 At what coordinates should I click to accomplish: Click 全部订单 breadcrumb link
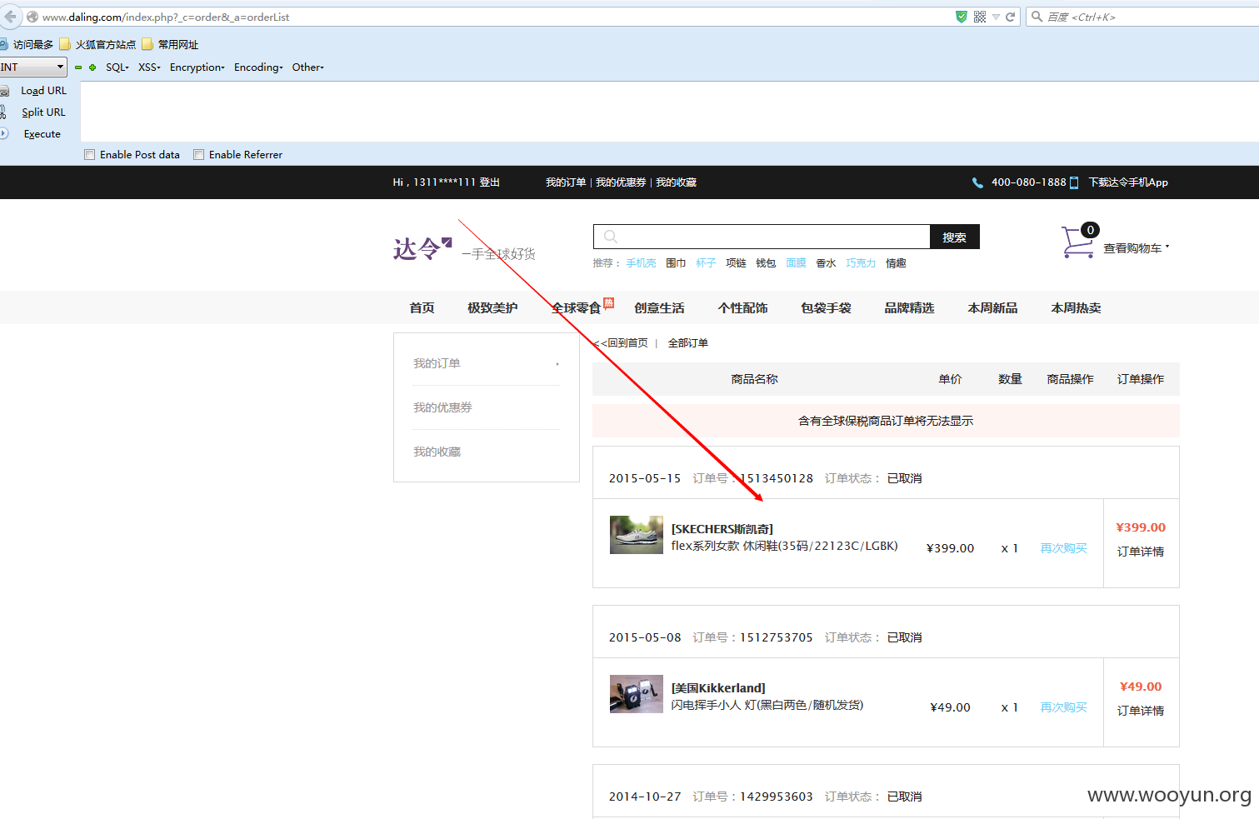tap(687, 343)
